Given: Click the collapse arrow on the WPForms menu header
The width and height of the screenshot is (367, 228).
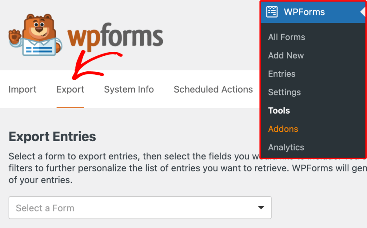Looking at the screenshot, I should click(x=363, y=12).
